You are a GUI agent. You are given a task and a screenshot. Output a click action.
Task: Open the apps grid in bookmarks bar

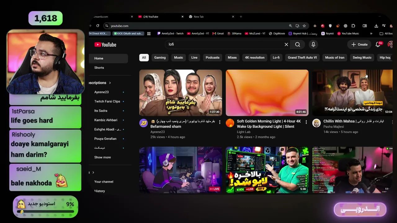(149, 33)
